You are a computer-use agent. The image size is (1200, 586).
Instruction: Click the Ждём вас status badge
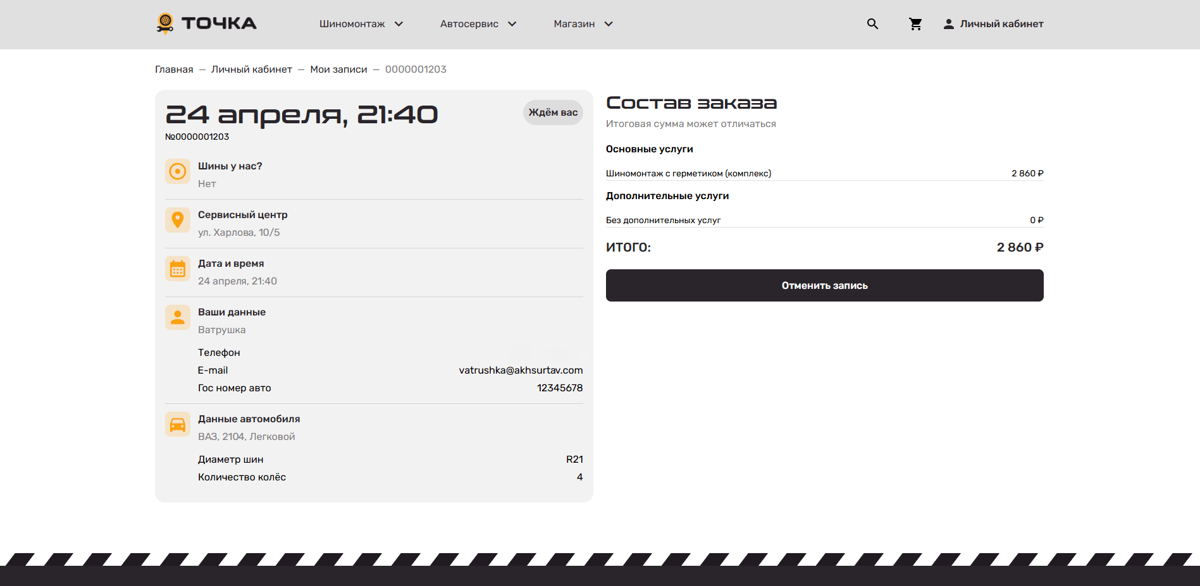553,113
